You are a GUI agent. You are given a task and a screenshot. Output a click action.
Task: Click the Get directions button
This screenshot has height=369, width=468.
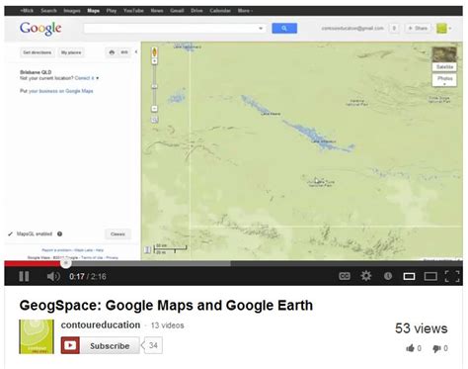coord(38,52)
